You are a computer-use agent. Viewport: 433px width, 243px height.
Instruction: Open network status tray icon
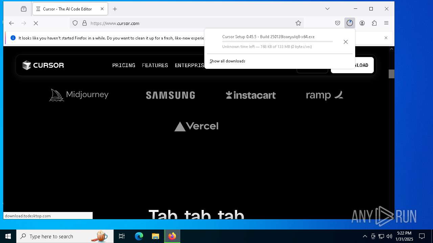point(381,236)
